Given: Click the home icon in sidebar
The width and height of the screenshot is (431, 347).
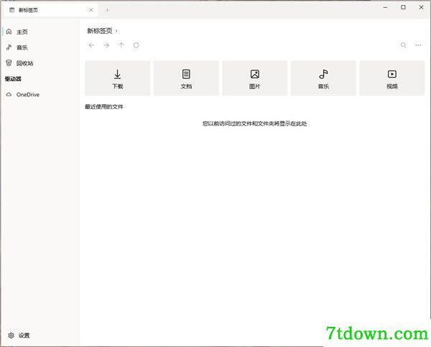Looking at the screenshot, I should pyautogui.click(x=9, y=32).
